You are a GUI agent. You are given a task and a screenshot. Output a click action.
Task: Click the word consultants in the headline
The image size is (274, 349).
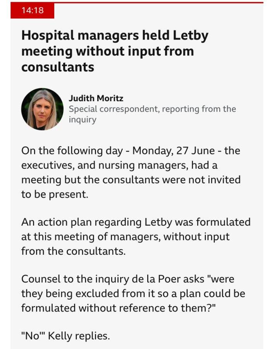(x=58, y=67)
